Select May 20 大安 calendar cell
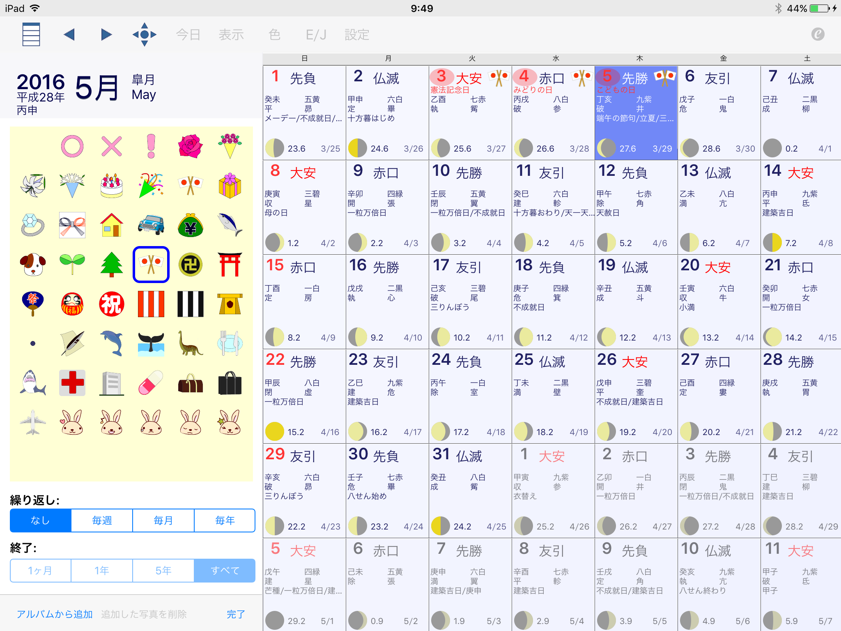This screenshot has width=841, height=631. [x=719, y=302]
